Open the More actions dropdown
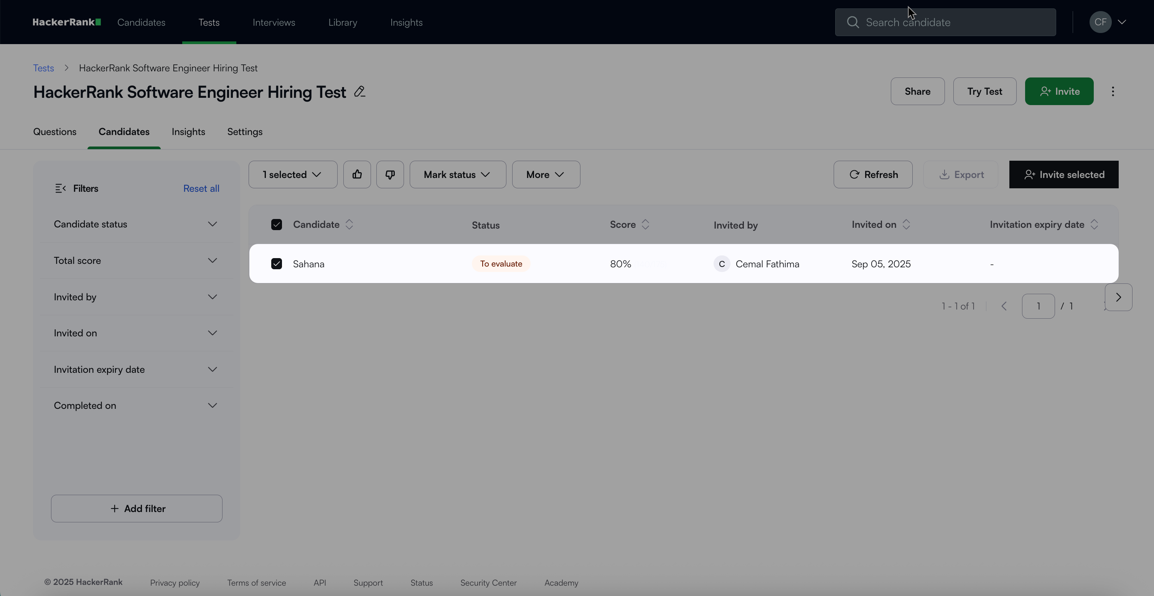The width and height of the screenshot is (1154, 596). pos(546,175)
